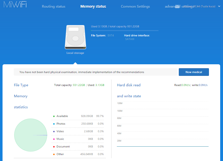This screenshot has width=223, height=161.
Task: Go to the advanced settings tab
Action: coord(170,6)
